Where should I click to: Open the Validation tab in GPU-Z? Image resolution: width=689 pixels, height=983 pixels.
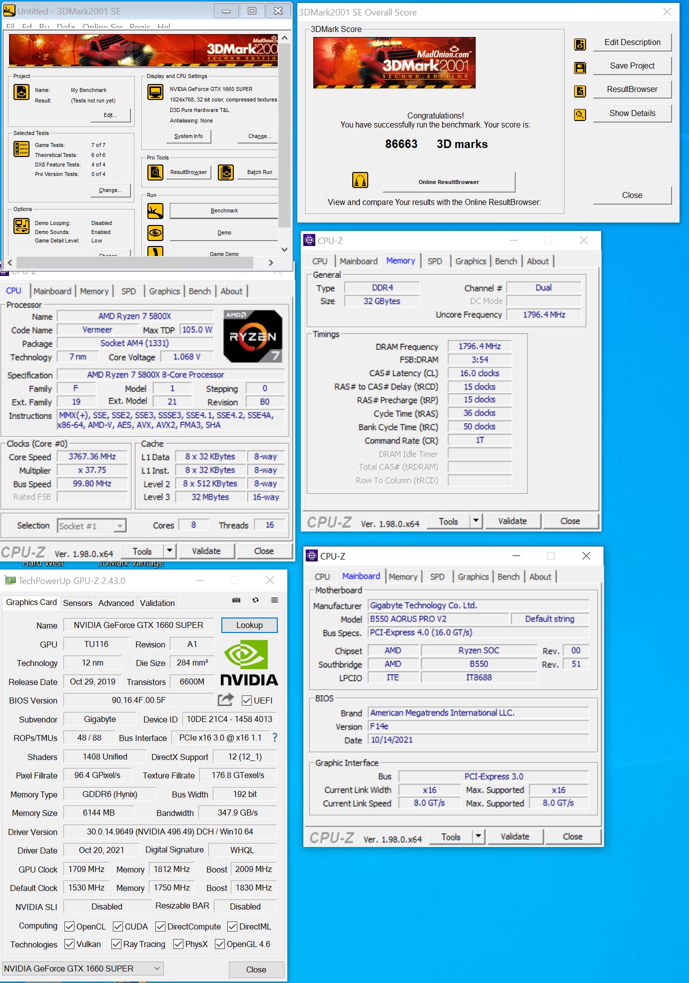157,603
